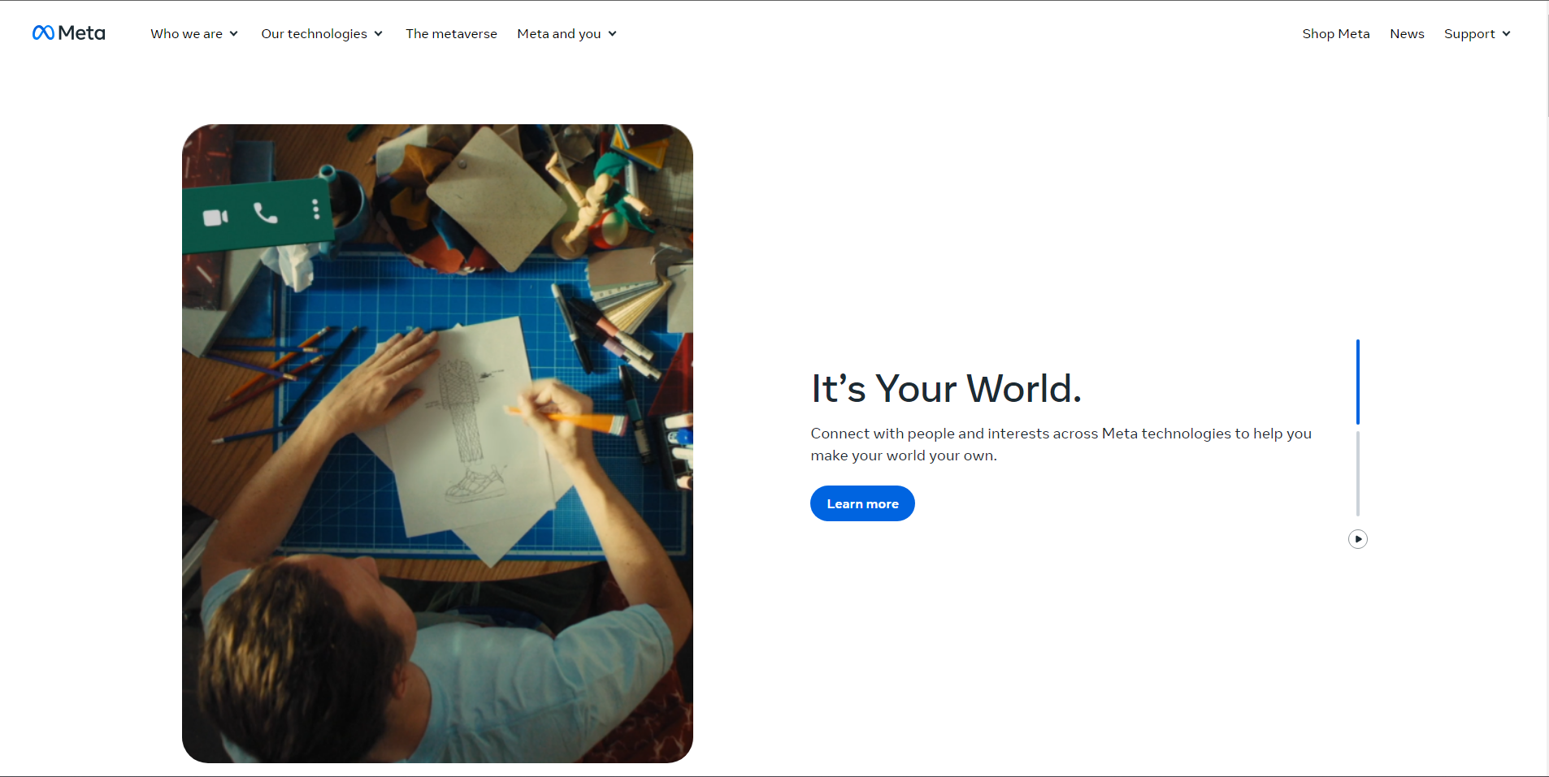
Task: Click the chevron next to Support
Action: coord(1507,34)
